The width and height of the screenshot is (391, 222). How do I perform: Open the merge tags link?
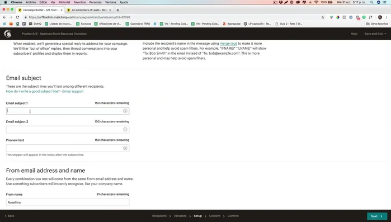pyautogui.click(x=228, y=44)
